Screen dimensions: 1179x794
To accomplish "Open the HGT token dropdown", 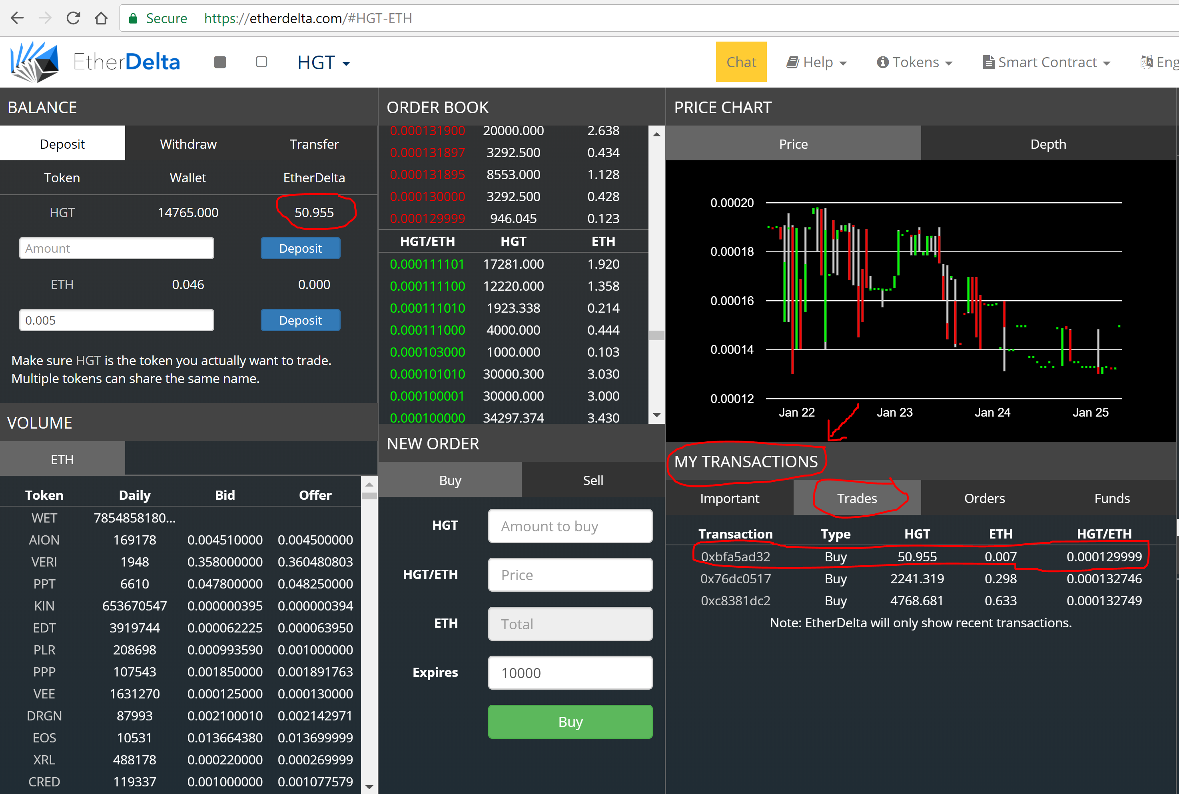I will (323, 63).
